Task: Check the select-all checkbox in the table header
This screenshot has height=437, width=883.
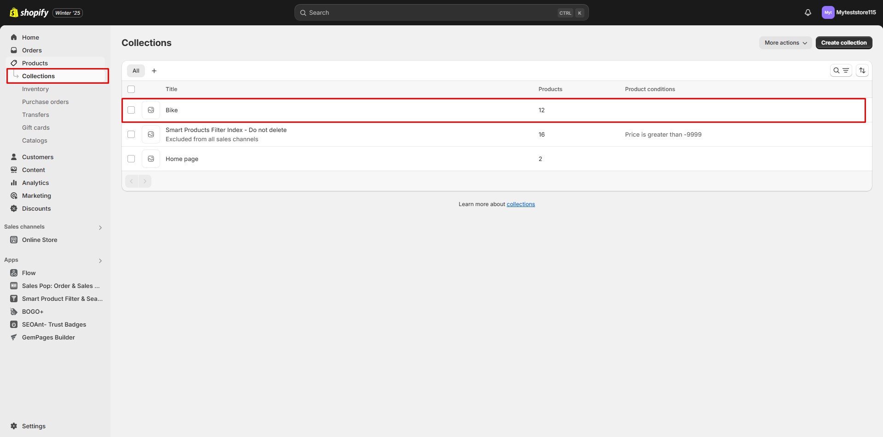Action: coord(131,89)
